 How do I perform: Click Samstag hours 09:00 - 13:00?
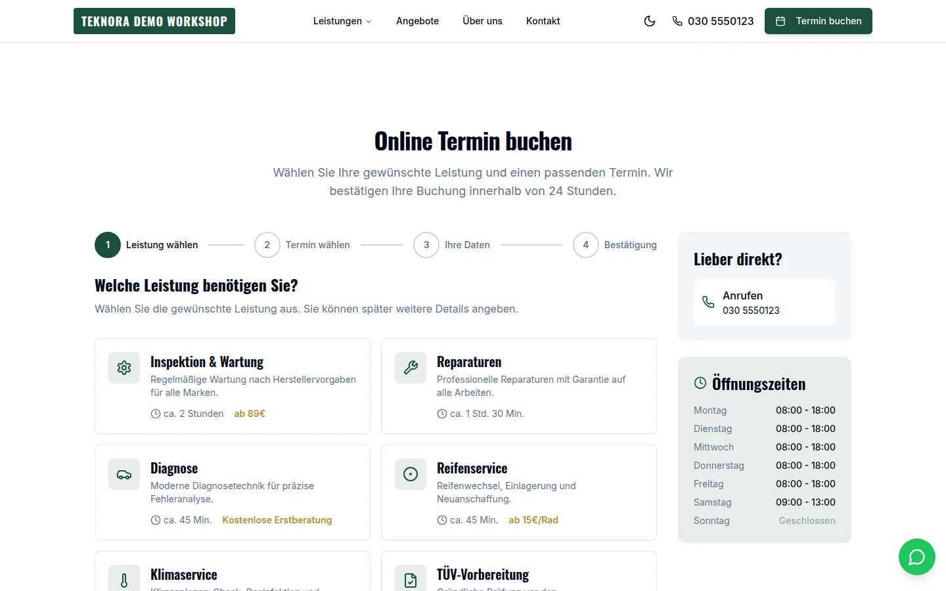pyautogui.click(x=805, y=502)
